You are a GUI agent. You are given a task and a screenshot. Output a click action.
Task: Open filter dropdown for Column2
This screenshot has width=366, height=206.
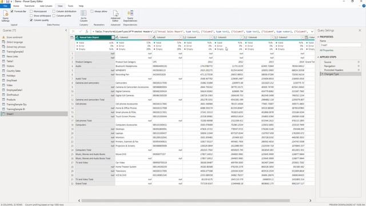[x=150, y=37]
